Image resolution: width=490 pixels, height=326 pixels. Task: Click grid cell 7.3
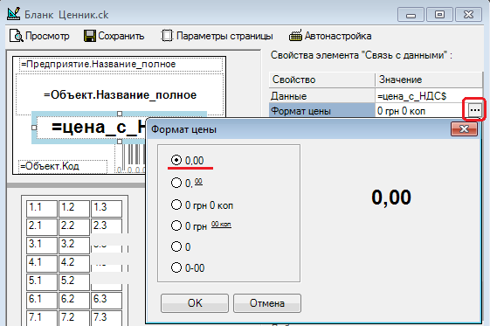click(107, 318)
